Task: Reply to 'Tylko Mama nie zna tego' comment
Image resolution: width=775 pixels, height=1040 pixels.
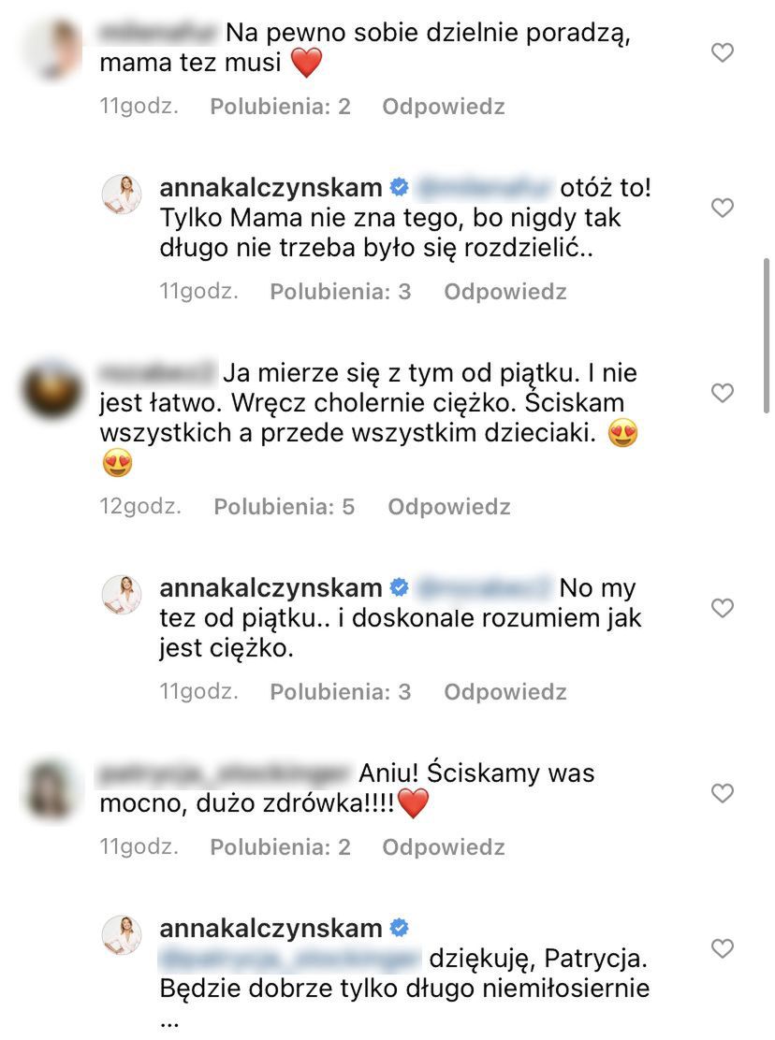Action: click(x=504, y=291)
